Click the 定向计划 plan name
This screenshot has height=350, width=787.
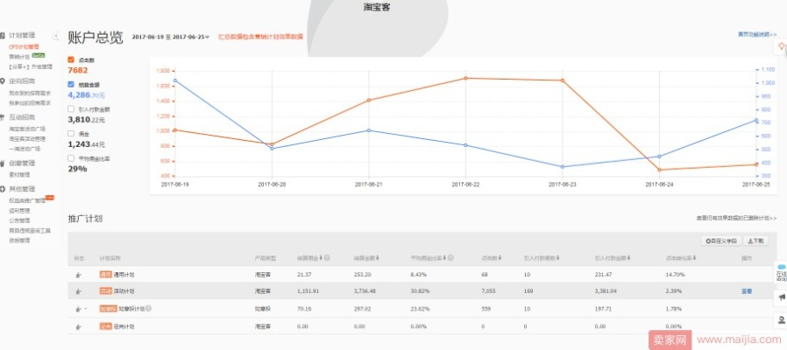click(x=124, y=326)
